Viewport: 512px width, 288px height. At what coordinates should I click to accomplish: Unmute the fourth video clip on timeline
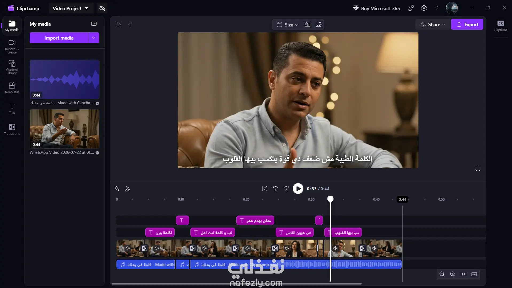tap(248, 248)
